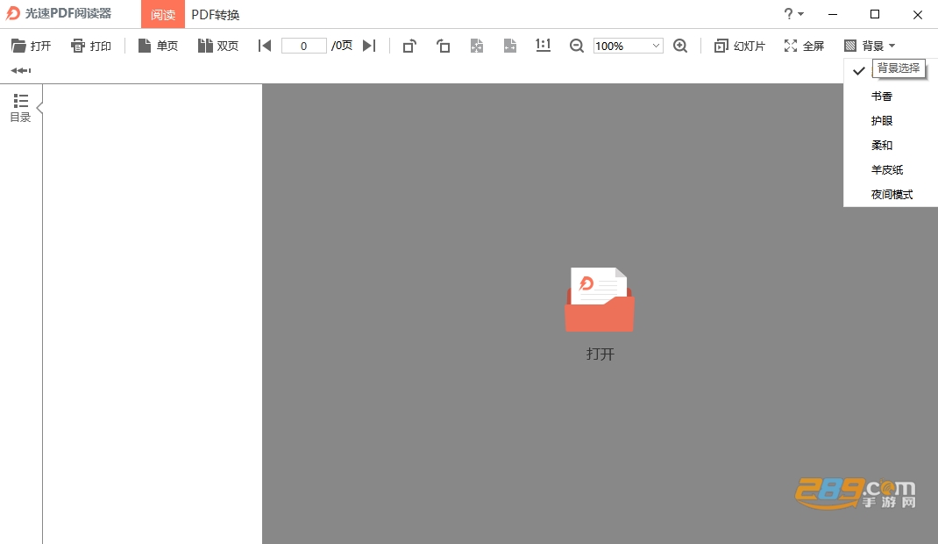This screenshot has width=938, height=544.
Task: Click the 打开 label under folder
Action: coord(600,354)
